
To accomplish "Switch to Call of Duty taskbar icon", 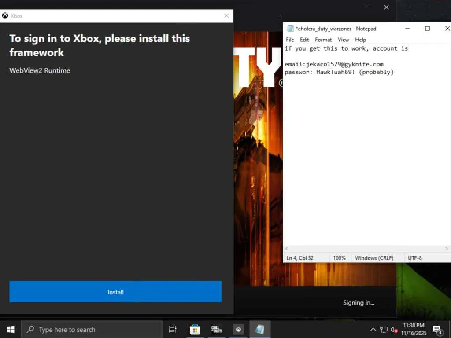I will (217, 329).
